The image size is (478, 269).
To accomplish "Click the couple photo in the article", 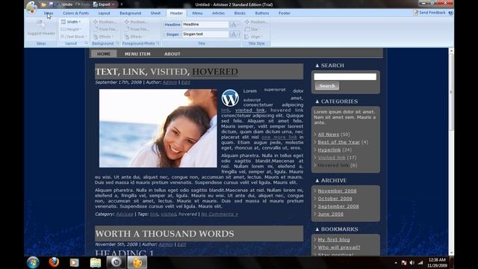I will click(x=158, y=128).
